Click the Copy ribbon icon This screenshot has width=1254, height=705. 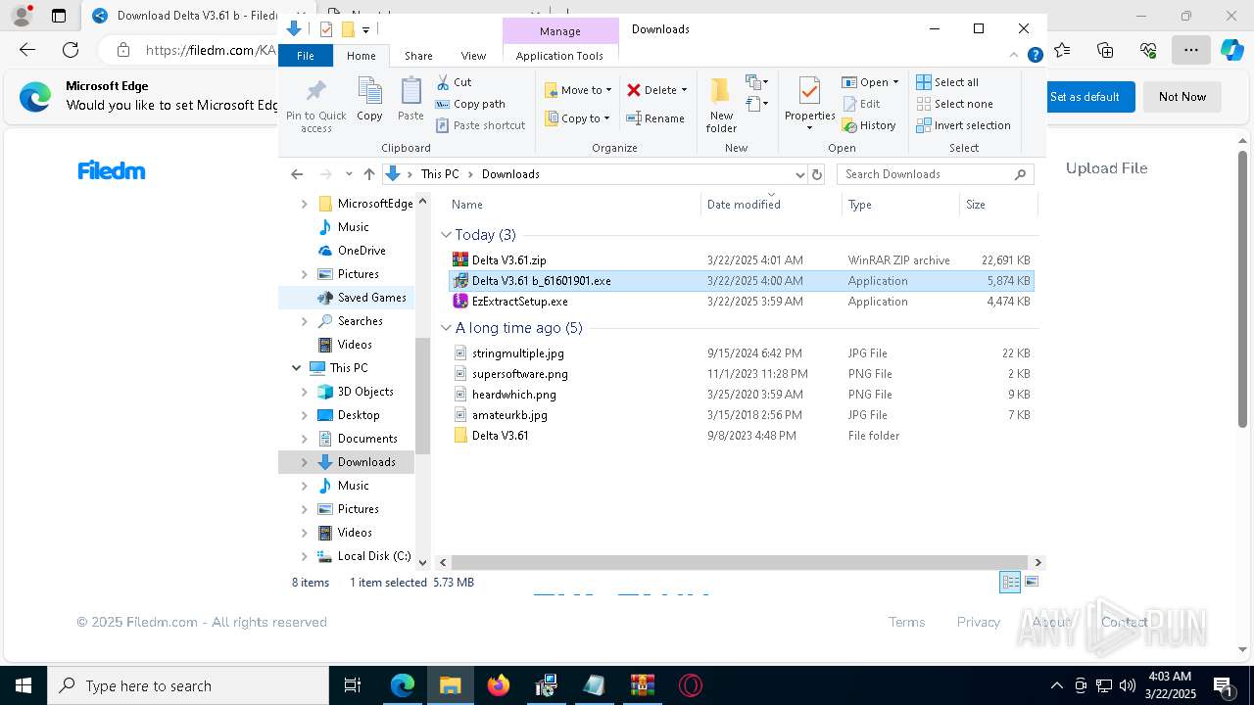click(369, 99)
